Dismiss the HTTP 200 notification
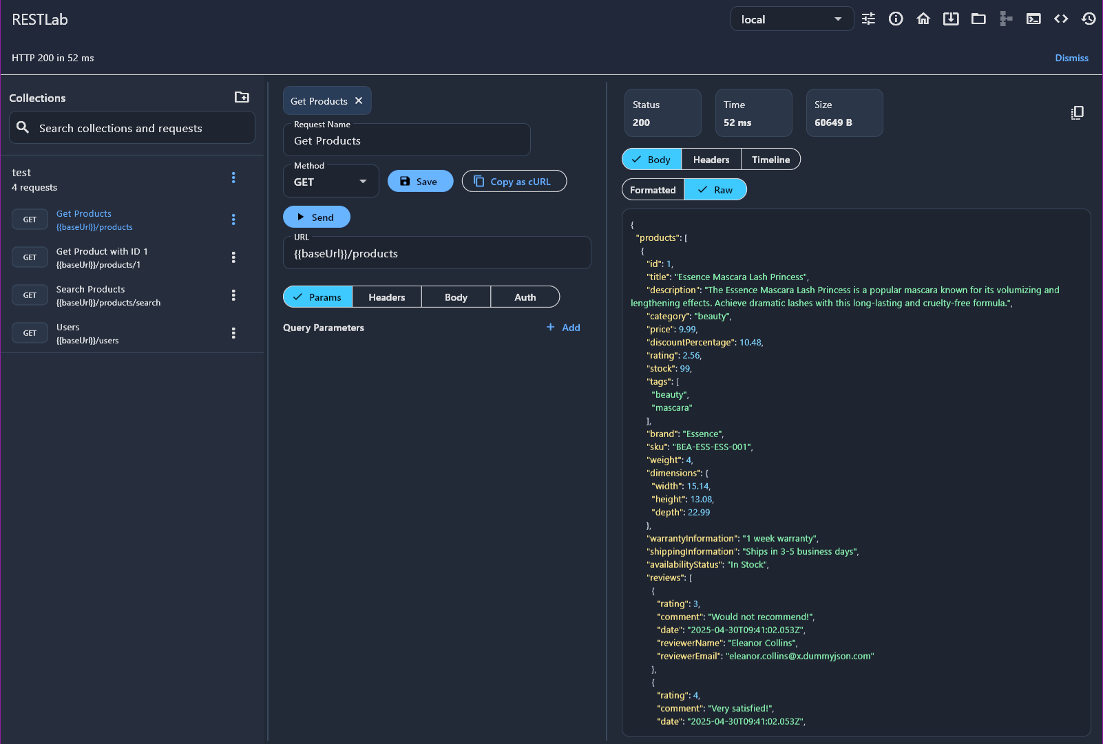This screenshot has width=1103, height=744. click(x=1071, y=58)
